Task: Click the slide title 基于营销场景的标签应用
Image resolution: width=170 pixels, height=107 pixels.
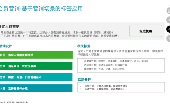Action: tap(52, 9)
